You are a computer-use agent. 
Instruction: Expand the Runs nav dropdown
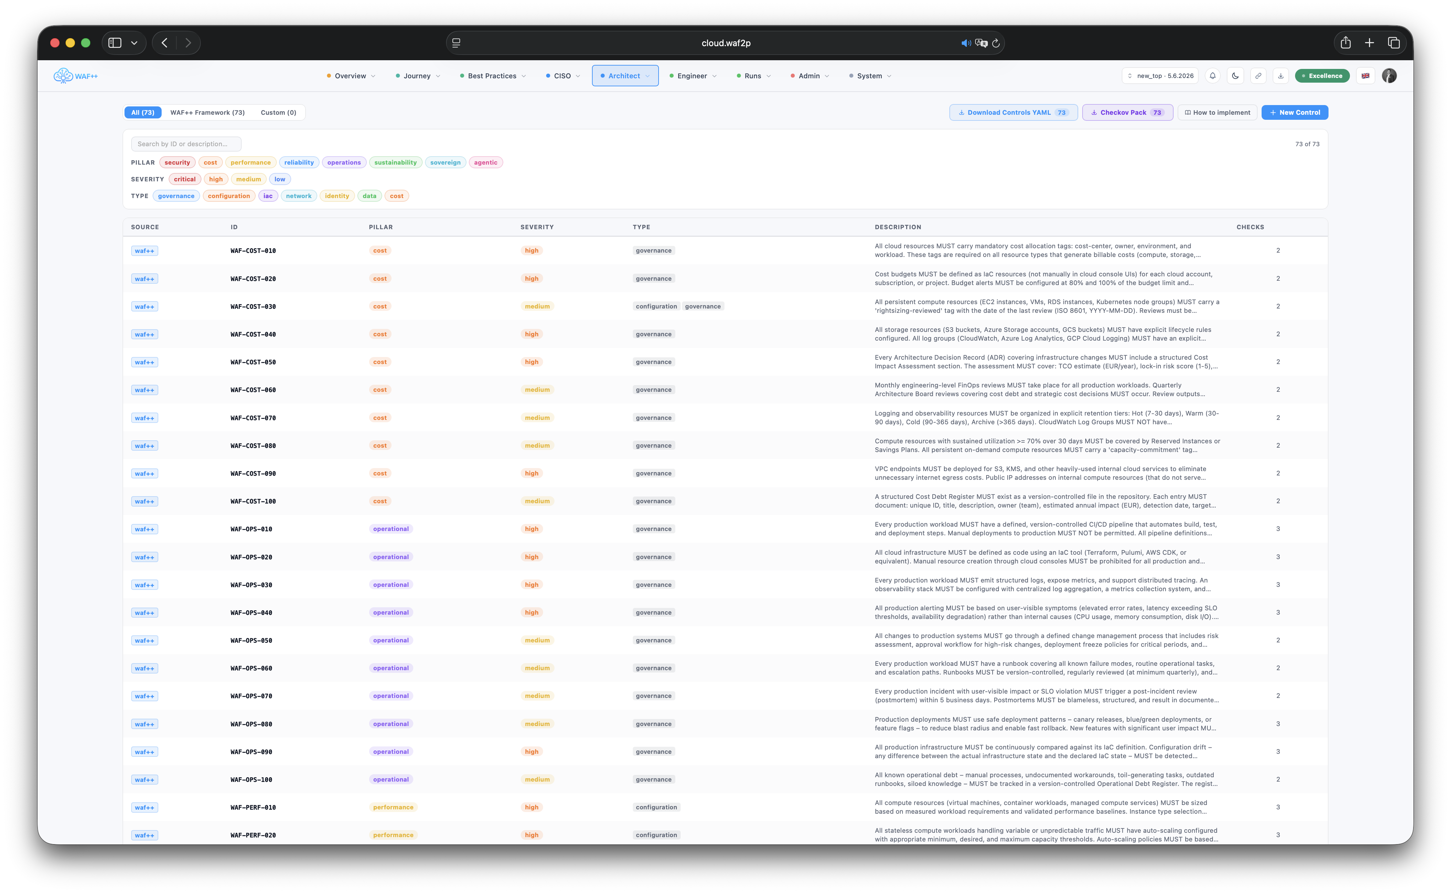753,76
